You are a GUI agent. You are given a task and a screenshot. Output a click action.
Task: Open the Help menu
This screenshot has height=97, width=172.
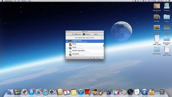(x=29, y=1)
